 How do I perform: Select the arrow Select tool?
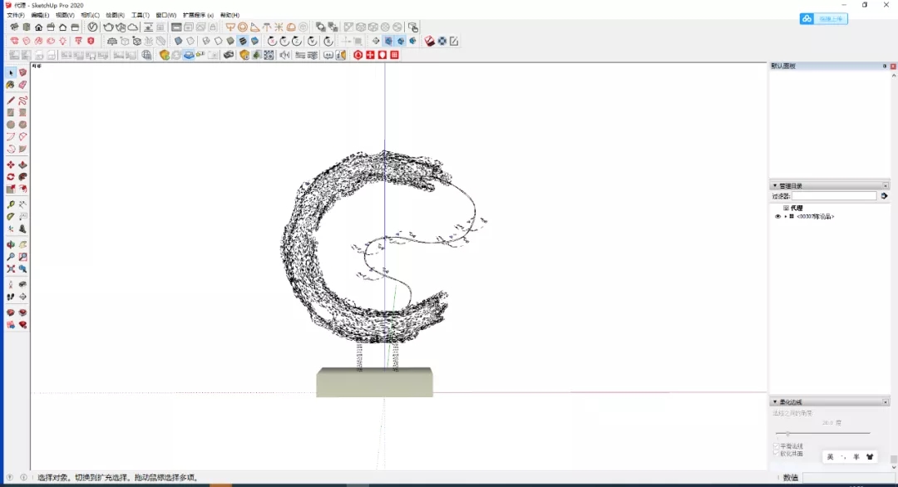coord(11,73)
